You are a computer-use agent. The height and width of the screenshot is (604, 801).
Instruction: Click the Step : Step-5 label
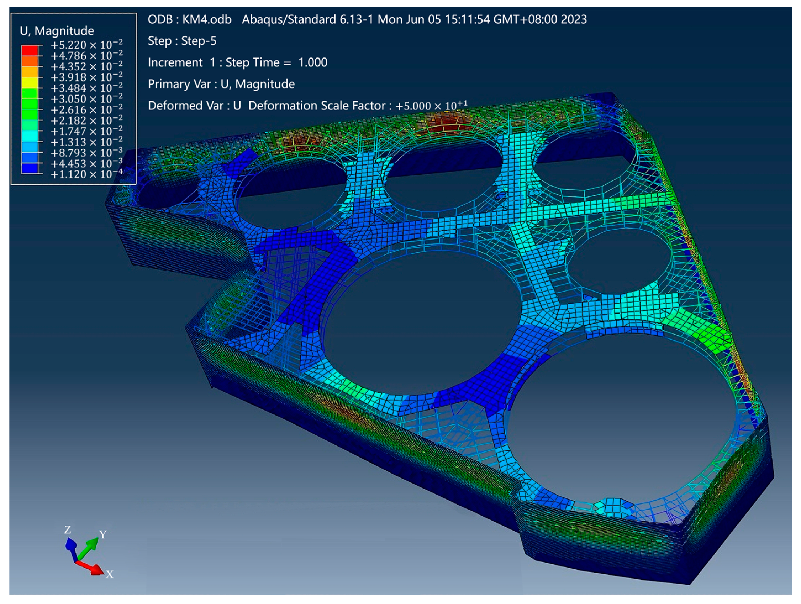click(182, 41)
